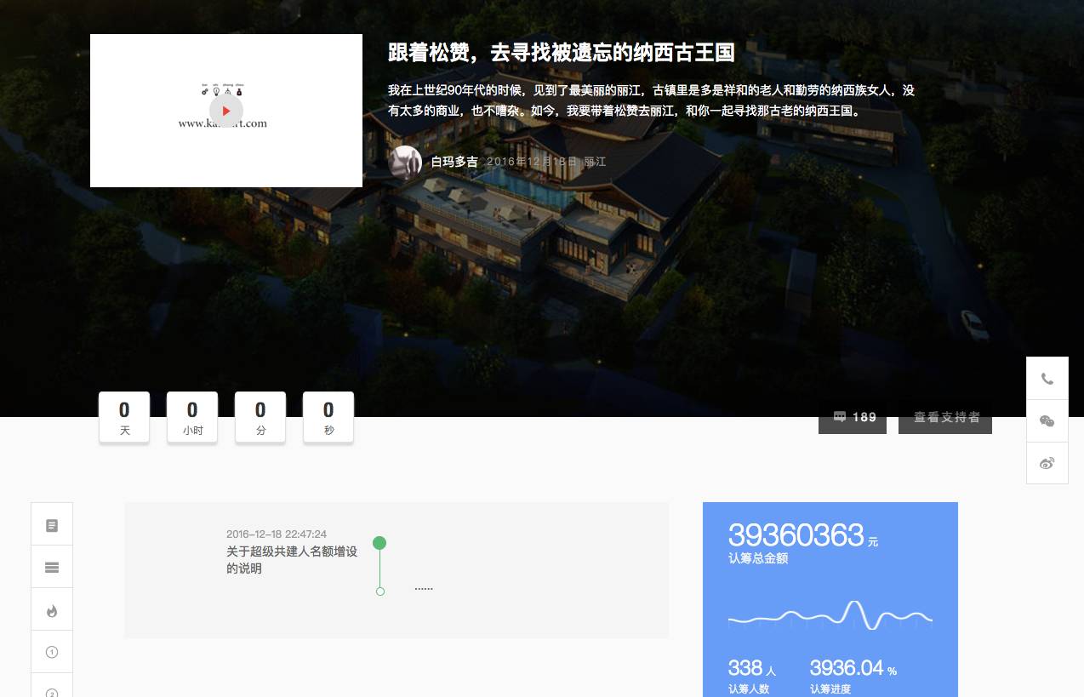
Task: Click the flame (hot updates) sidebar icon
Action: tap(52, 609)
